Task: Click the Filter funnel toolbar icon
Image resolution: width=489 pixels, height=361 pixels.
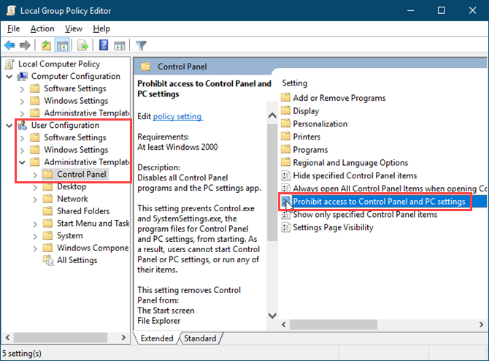Action: click(x=141, y=45)
